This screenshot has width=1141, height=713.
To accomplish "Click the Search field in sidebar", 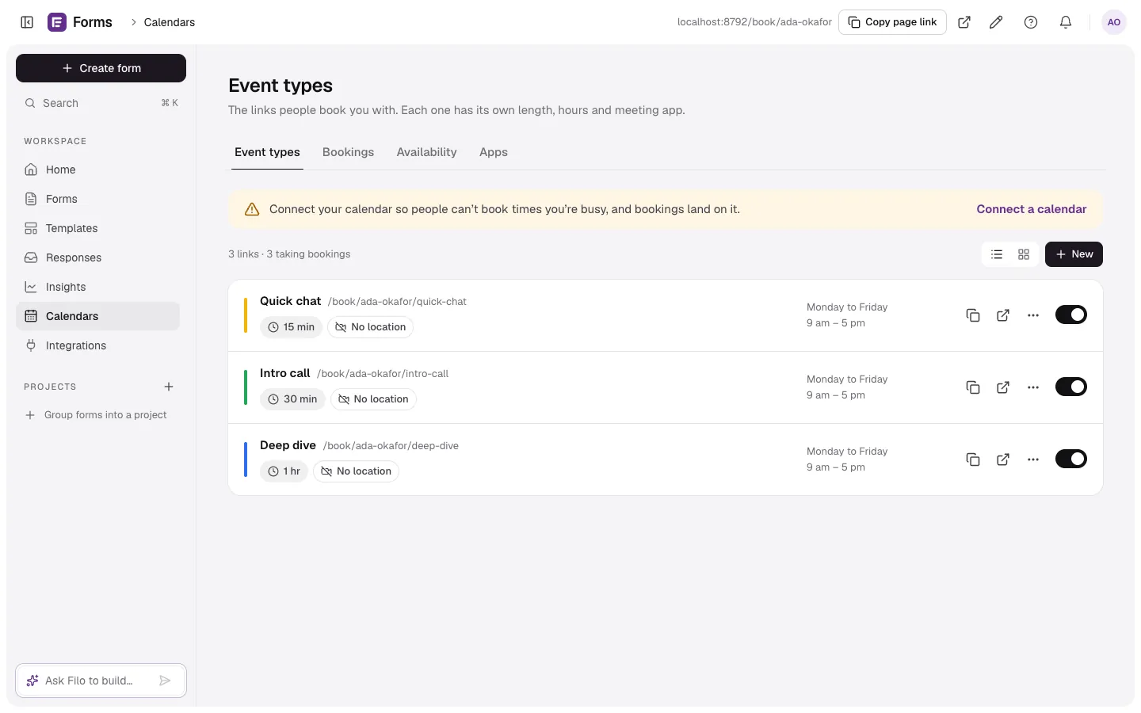I will [x=101, y=103].
